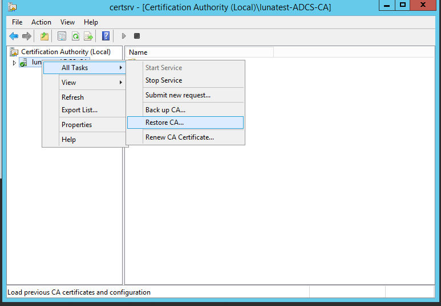
Task: Click the lunatest CA server node icon
Action: point(23,62)
